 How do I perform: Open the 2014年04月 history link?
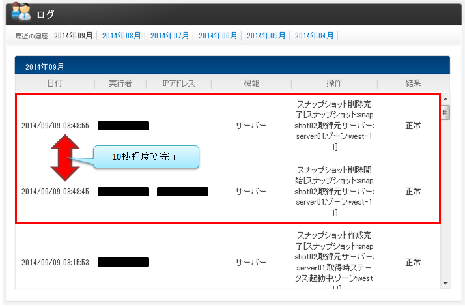click(314, 36)
